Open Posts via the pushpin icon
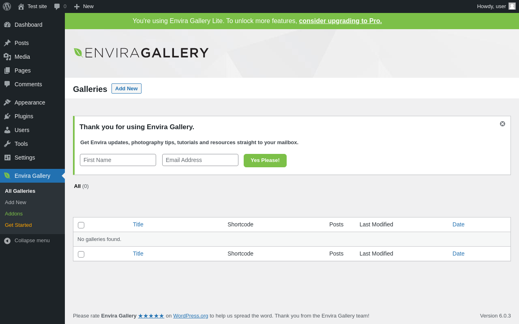This screenshot has width=519, height=324. pyautogui.click(x=7, y=43)
